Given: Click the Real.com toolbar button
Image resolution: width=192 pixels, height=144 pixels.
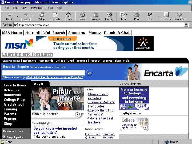Looking at the screenshot, I should coord(179,17).
